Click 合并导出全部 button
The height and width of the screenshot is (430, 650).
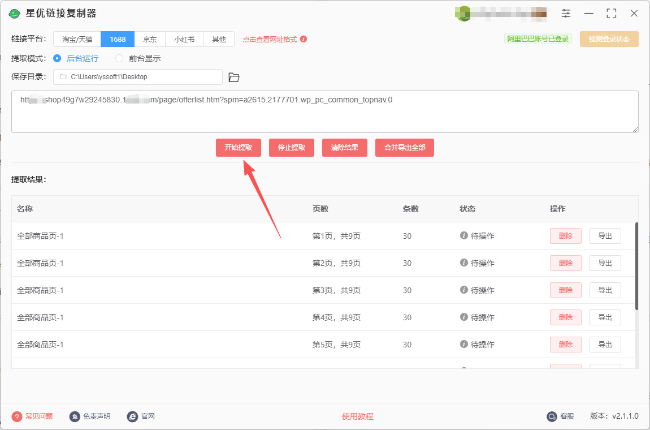click(405, 148)
